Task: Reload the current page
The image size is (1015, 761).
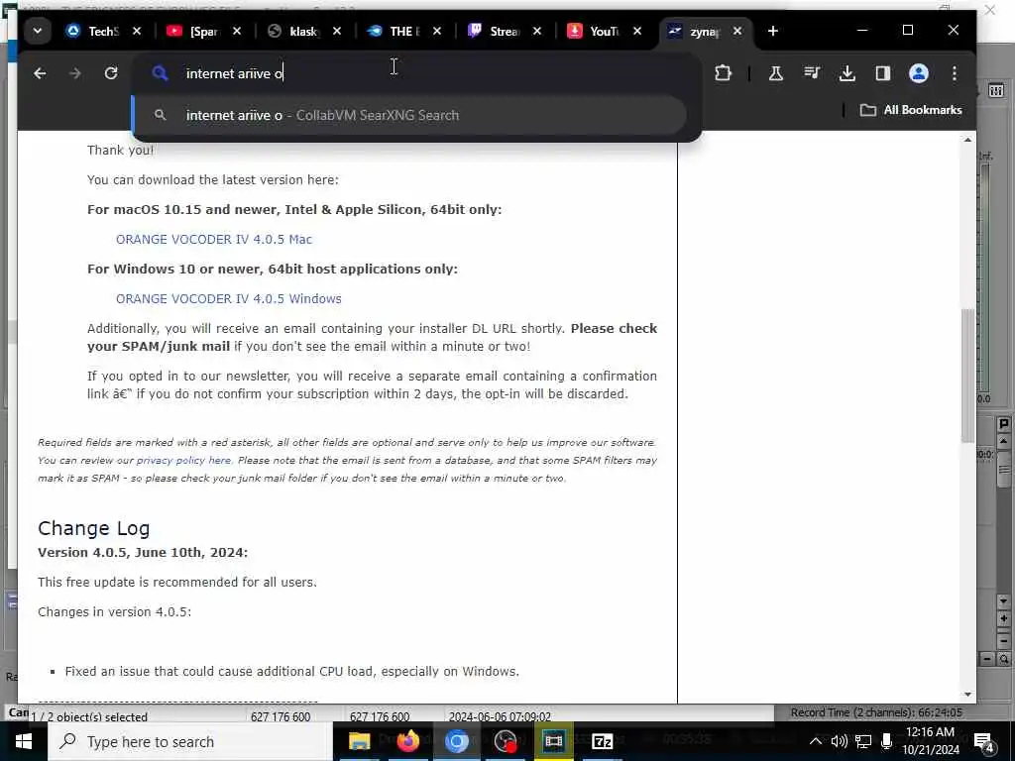Action: [x=111, y=73]
